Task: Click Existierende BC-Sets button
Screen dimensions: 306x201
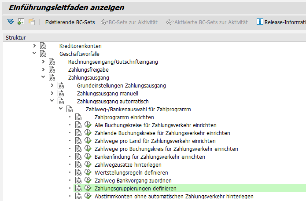Action: coord(70,22)
